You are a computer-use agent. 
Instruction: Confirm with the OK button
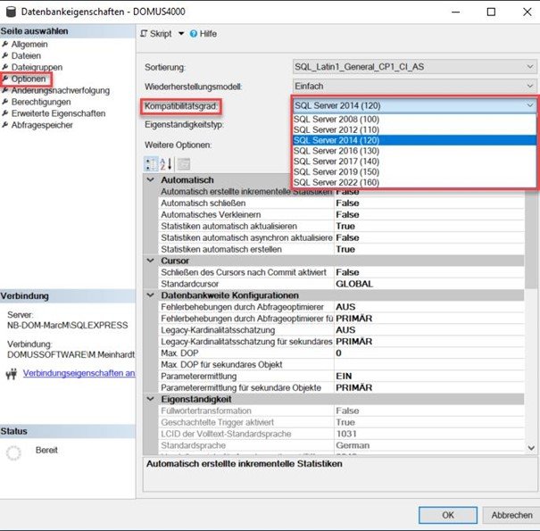pos(448,515)
